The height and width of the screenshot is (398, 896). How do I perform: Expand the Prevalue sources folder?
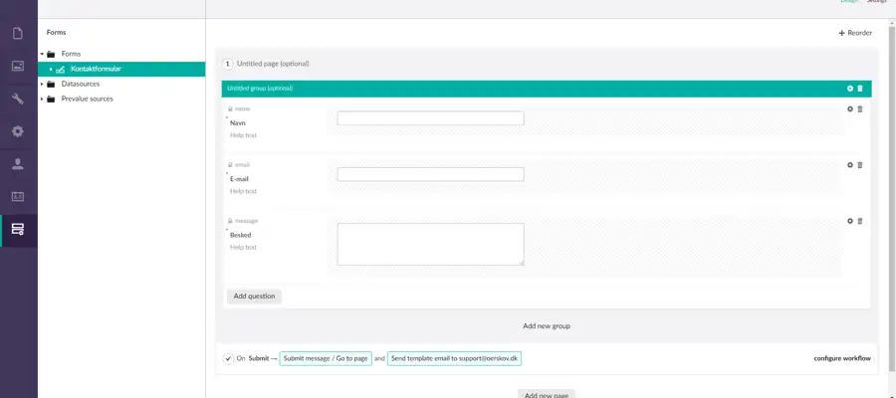click(x=42, y=99)
